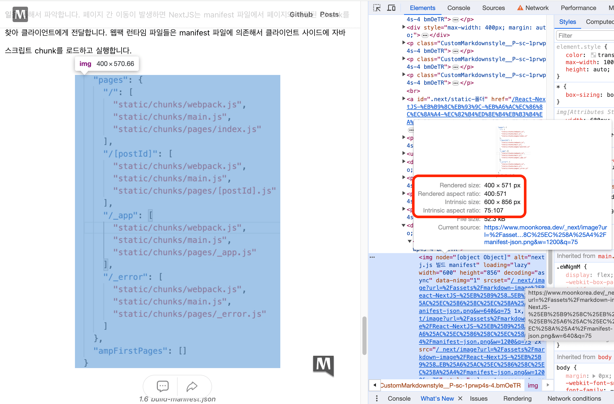The height and width of the screenshot is (404, 614).
Task: Click the comment bubble icon below the image
Action: click(x=162, y=386)
